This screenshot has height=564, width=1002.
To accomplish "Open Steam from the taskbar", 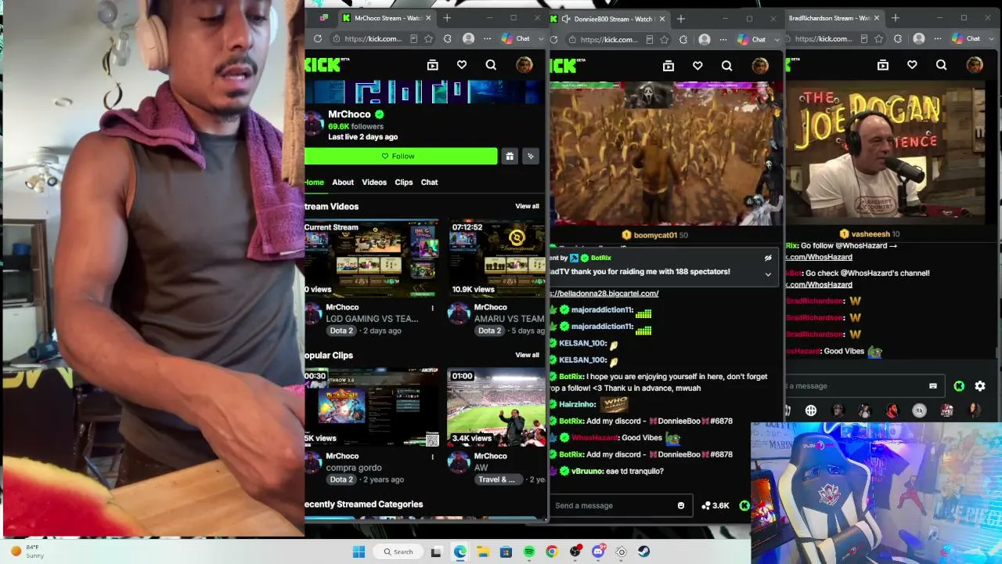I will [644, 551].
